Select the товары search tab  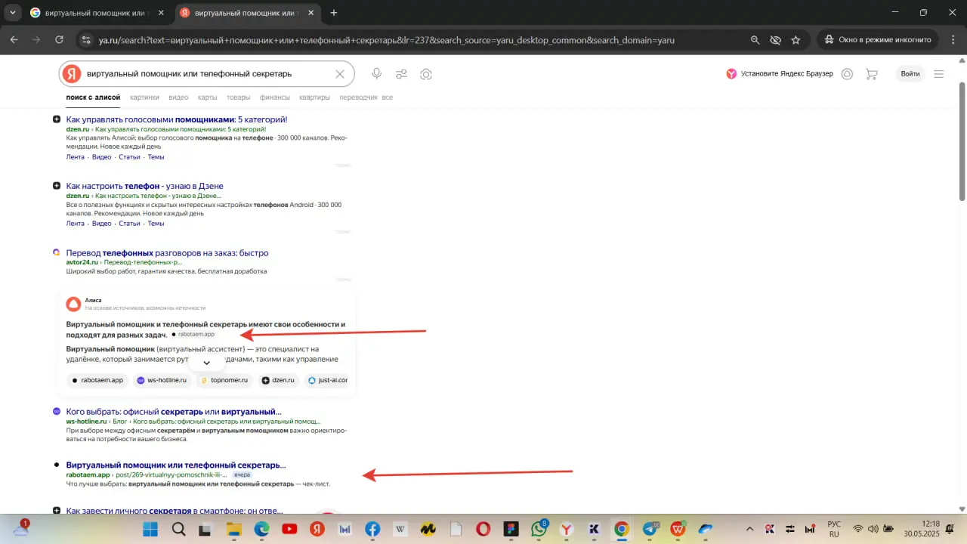(238, 97)
